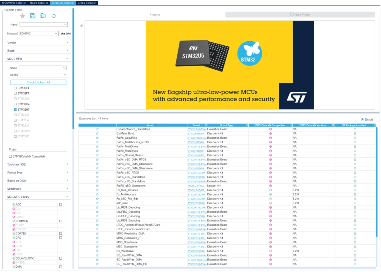381x272 pixels.
Task: Select the Example Selector tab
Action: (63, 3)
